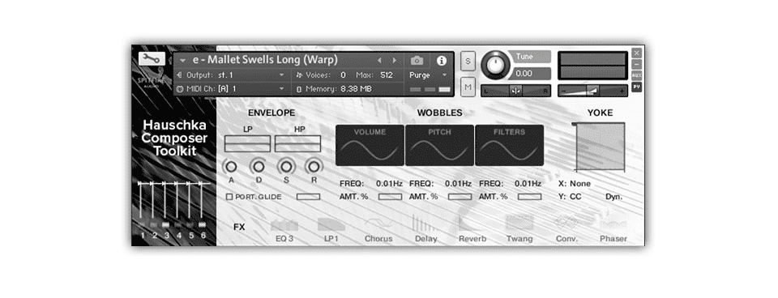This screenshot has width=778, height=298.
Task: Toggle mic slot 3 on/off button
Action: coord(166,225)
